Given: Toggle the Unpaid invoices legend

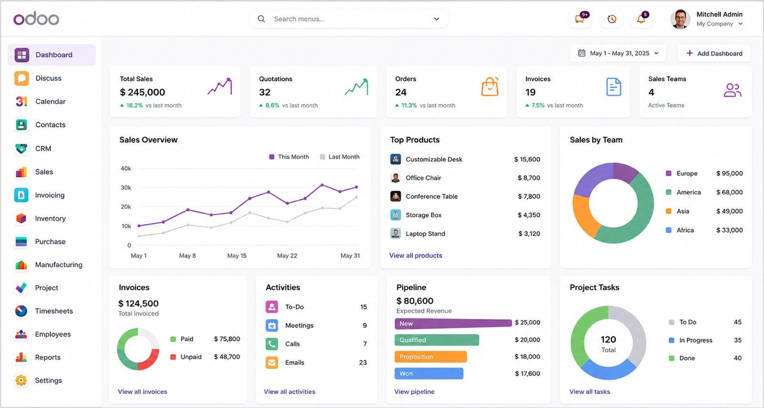Looking at the screenshot, I should [x=186, y=357].
